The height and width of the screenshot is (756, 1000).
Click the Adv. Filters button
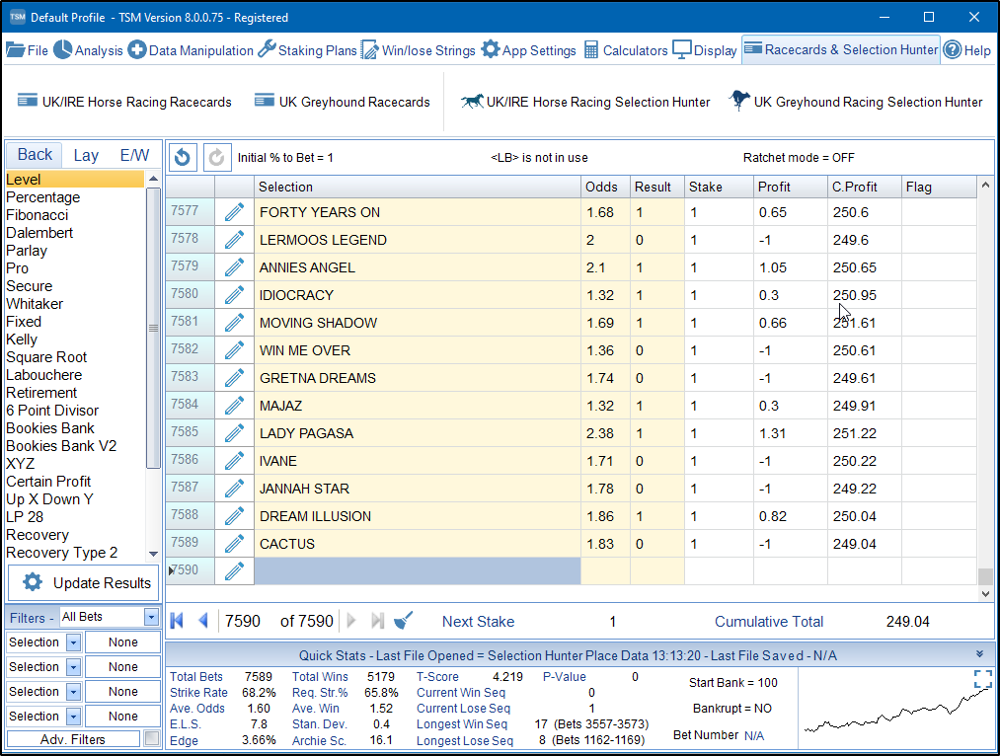(74, 739)
